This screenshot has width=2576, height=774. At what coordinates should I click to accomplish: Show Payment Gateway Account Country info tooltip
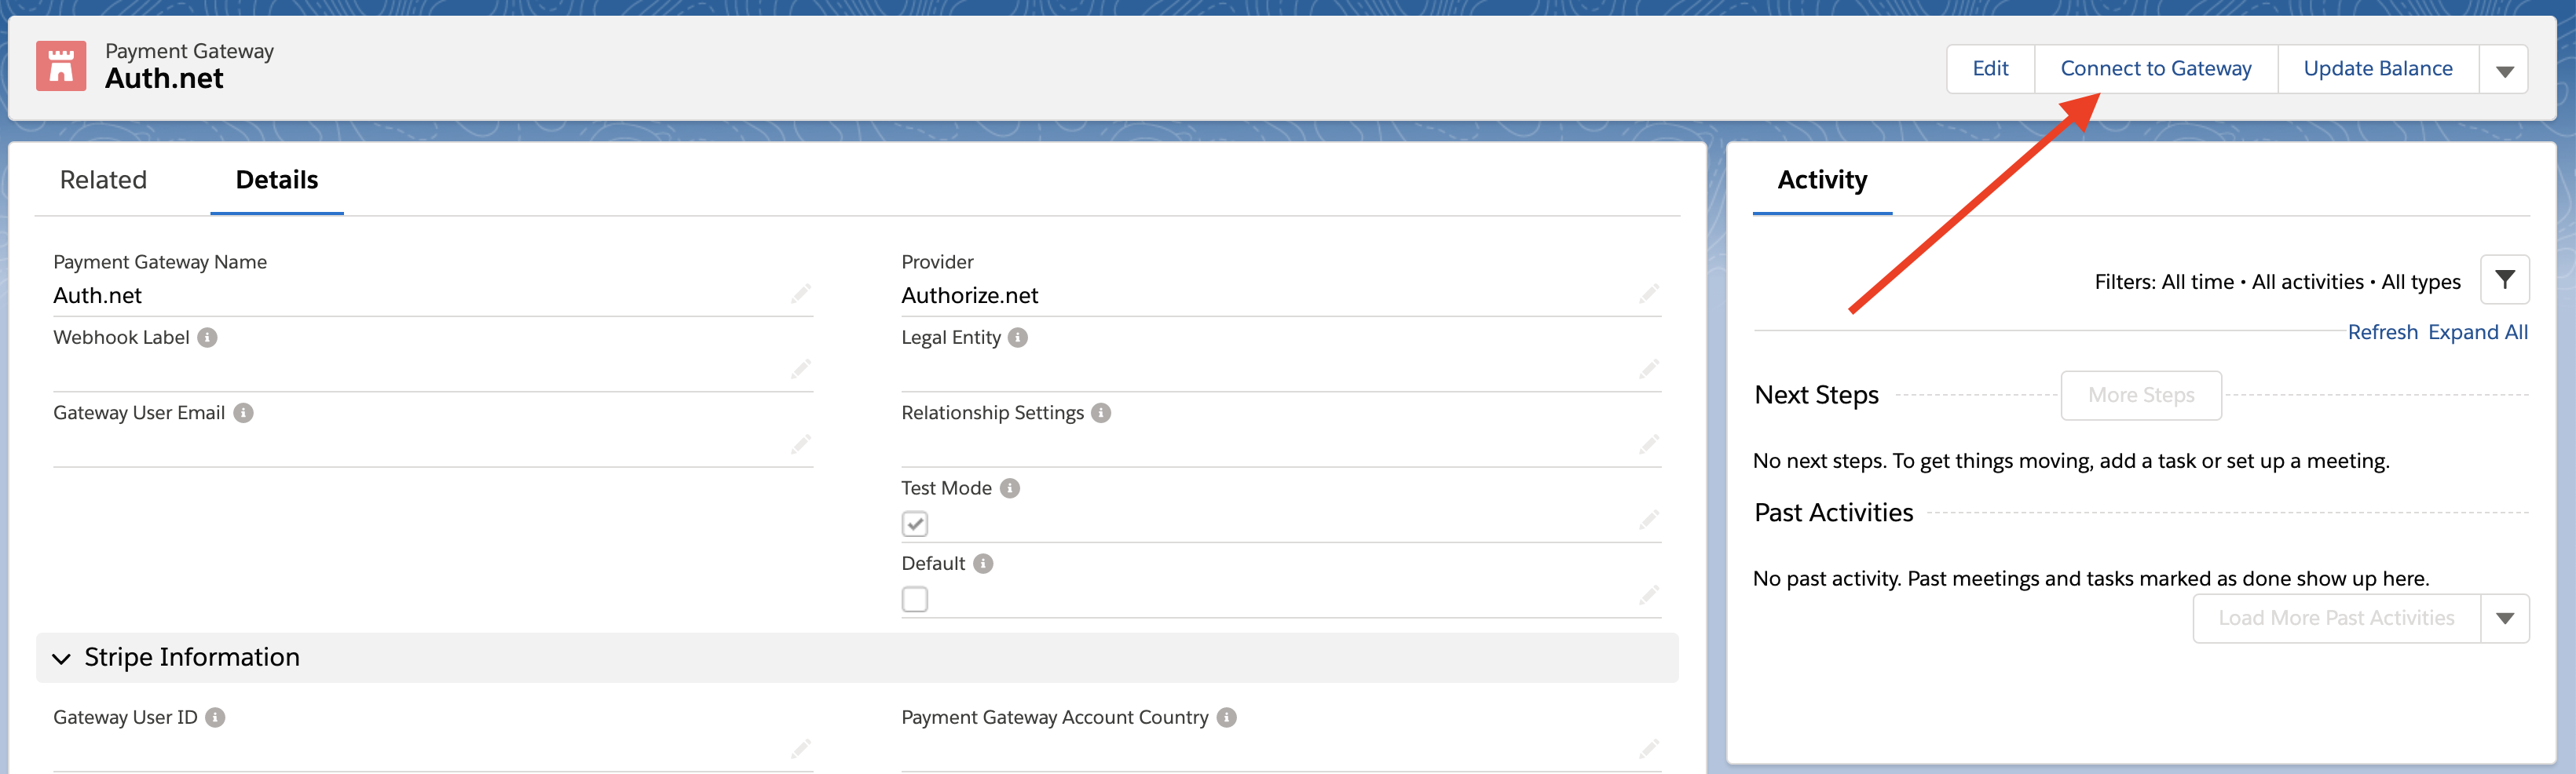coord(1227,717)
